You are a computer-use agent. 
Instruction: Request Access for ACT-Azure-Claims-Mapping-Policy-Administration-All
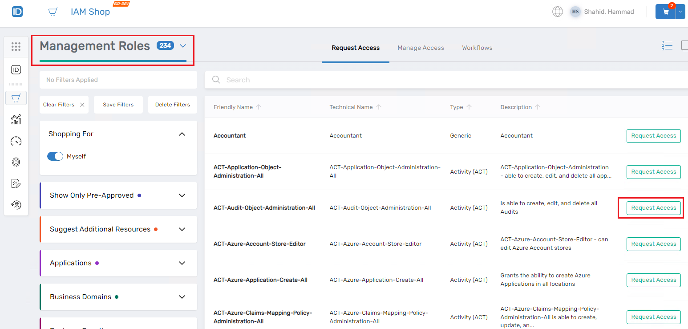pyautogui.click(x=654, y=317)
